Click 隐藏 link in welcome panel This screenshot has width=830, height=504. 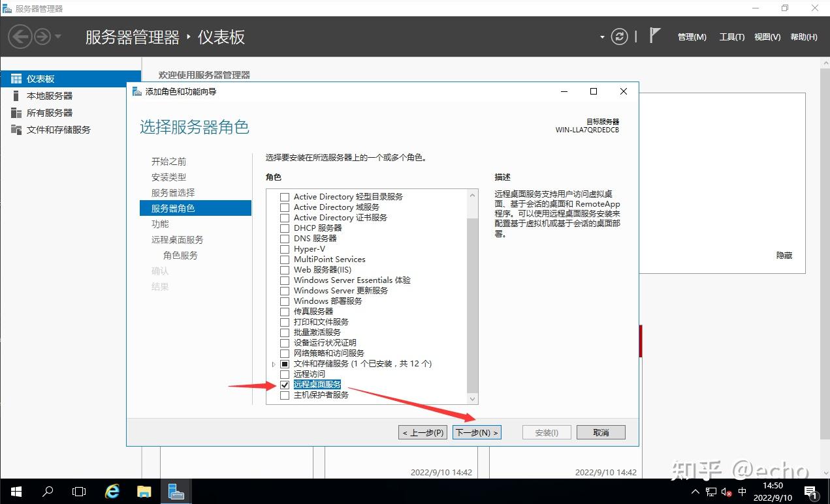point(784,256)
